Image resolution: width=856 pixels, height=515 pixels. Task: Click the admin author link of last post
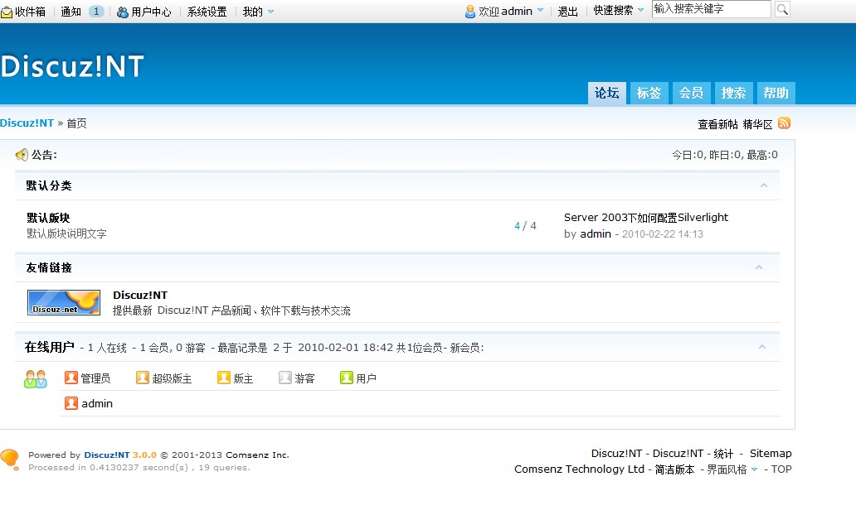click(595, 233)
